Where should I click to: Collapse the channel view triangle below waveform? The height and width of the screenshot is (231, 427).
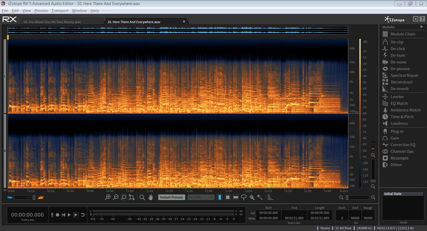click(5, 190)
